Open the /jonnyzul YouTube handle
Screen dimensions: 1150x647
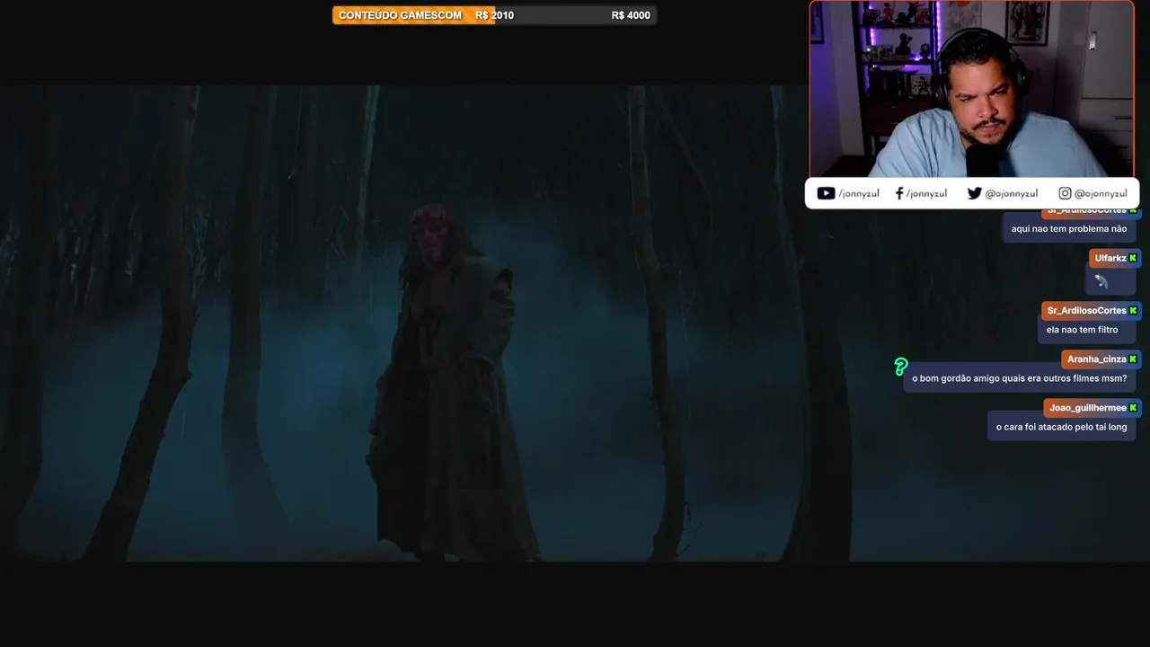858,193
